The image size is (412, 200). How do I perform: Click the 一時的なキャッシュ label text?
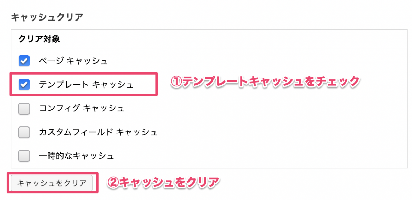pyautogui.click(x=76, y=156)
